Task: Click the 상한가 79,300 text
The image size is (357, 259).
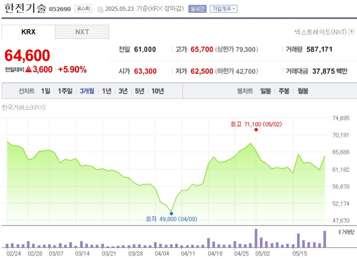Action: (236, 49)
